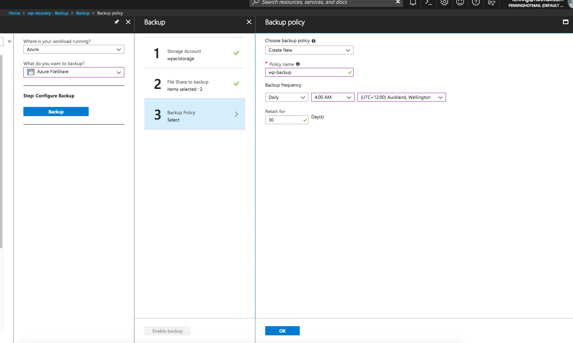Show info tooltip for Policy name
Viewport: 573px width, 343px height.
(x=298, y=64)
